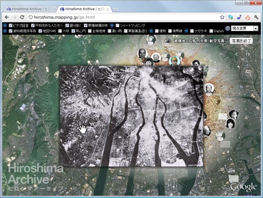Click the site info globe in address bar
263x198 pixels.
pyautogui.click(x=31, y=17)
